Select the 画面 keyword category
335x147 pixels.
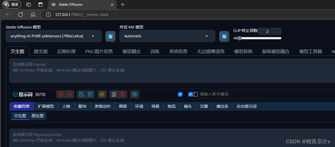click(x=123, y=106)
